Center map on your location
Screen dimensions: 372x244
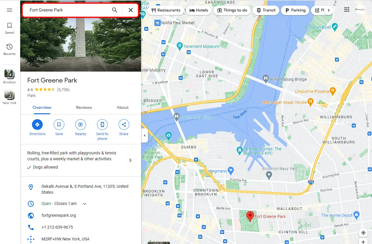pyautogui.click(x=363, y=233)
